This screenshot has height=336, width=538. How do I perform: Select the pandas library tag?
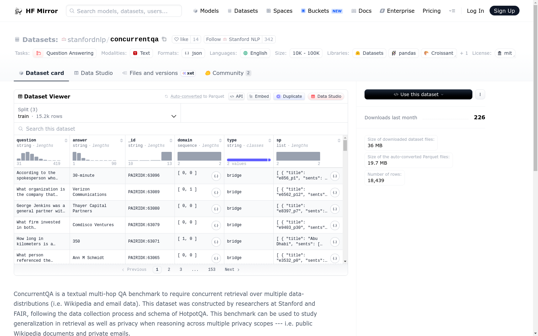point(403,53)
